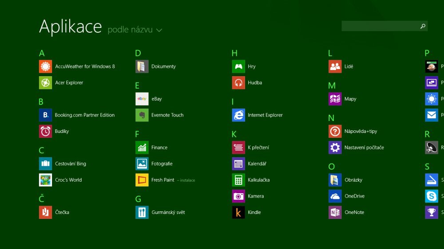Open the mail envelope icon in P group

point(432,115)
